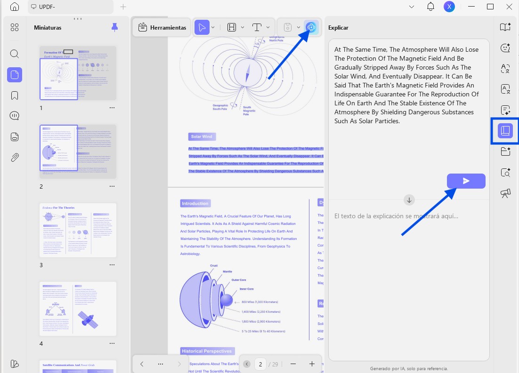Open the attachments paperclip panel

14,158
